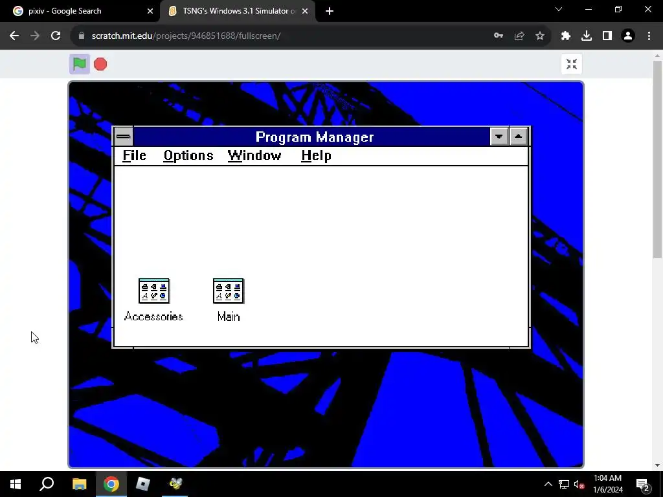Viewport: 663px width, 497px height.
Task: Show hidden system tray icons
Action: (x=548, y=484)
